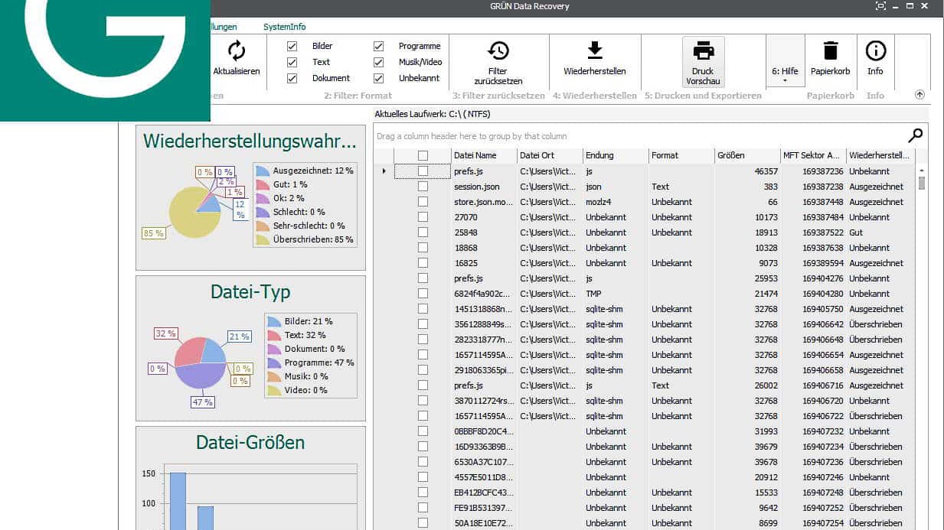Click the magnifier search icon above table

tap(915, 135)
